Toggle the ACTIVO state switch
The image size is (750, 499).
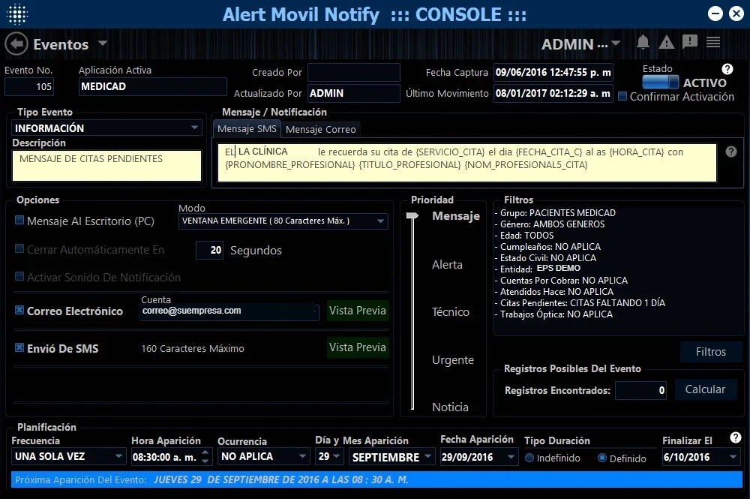(660, 83)
